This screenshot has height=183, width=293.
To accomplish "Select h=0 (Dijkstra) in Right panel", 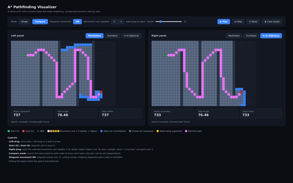I will pos(271,36).
